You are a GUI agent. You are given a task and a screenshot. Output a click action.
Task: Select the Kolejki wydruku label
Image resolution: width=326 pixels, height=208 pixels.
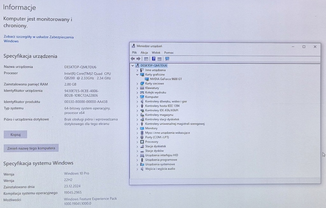[x=155, y=93]
